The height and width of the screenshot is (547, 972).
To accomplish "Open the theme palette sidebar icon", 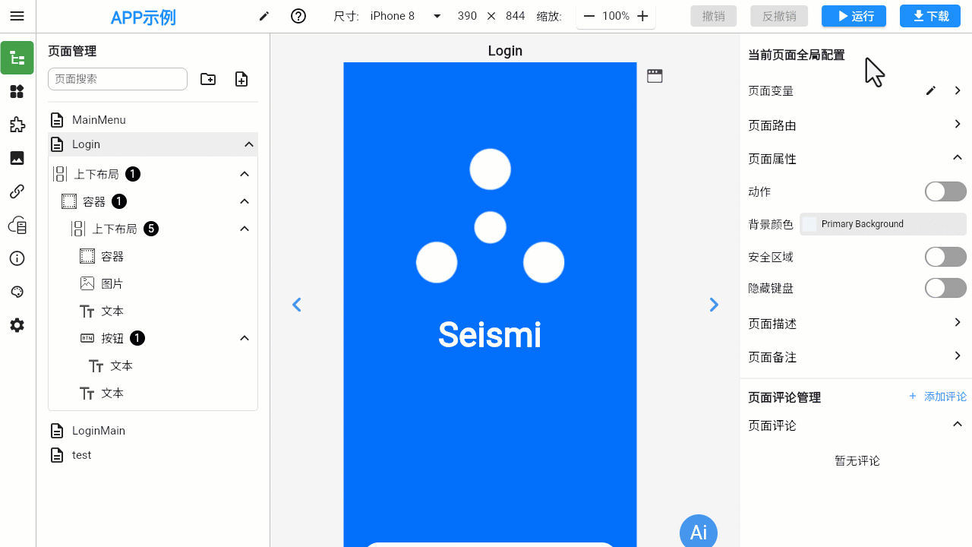I will pyautogui.click(x=17, y=292).
